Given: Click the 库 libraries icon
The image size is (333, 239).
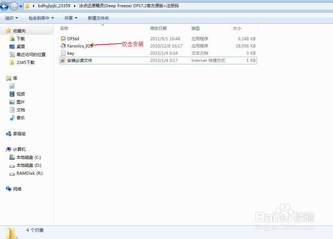Looking at the screenshot, I should click(x=9, y=78).
